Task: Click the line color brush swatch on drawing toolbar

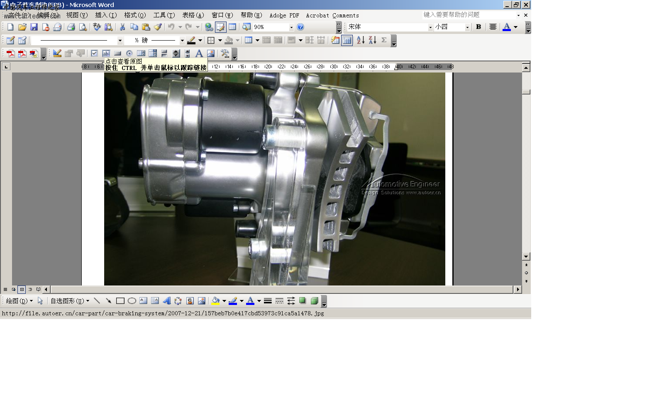Action: pyautogui.click(x=233, y=301)
